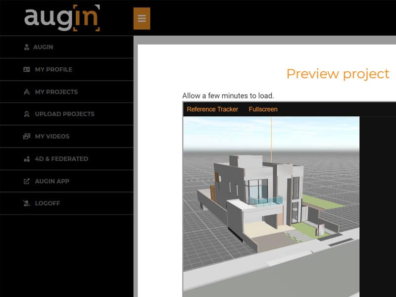This screenshot has width=396, height=297.
Task: Open MY PROFILE in the sidebar
Action: 67,69
